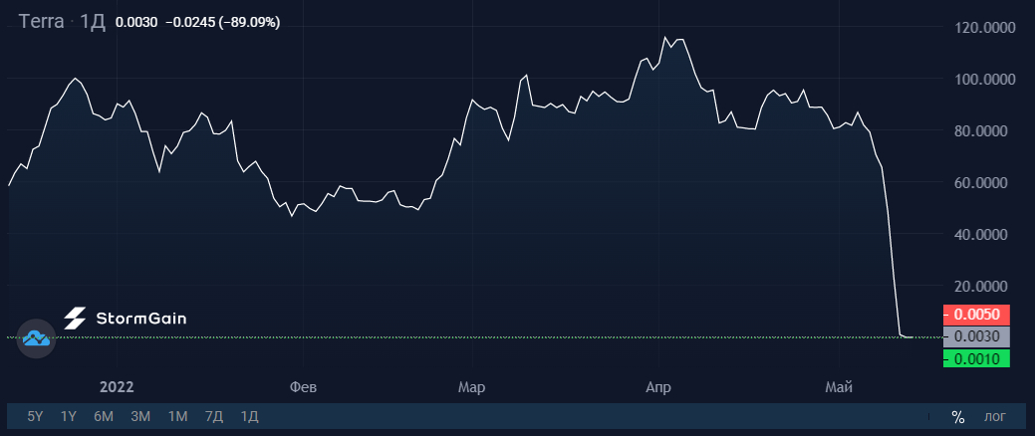Click the green 0.0010 price label
Image resolution: width=1035 pixels, height=436 pixels.
[x=976, y=358]
